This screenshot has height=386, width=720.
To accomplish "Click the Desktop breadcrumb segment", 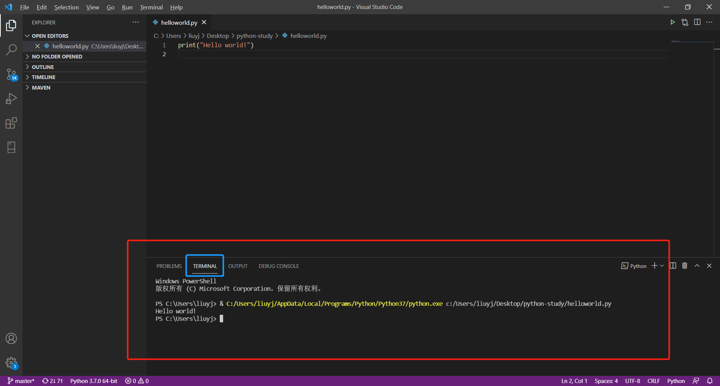I will coord(218,36).
